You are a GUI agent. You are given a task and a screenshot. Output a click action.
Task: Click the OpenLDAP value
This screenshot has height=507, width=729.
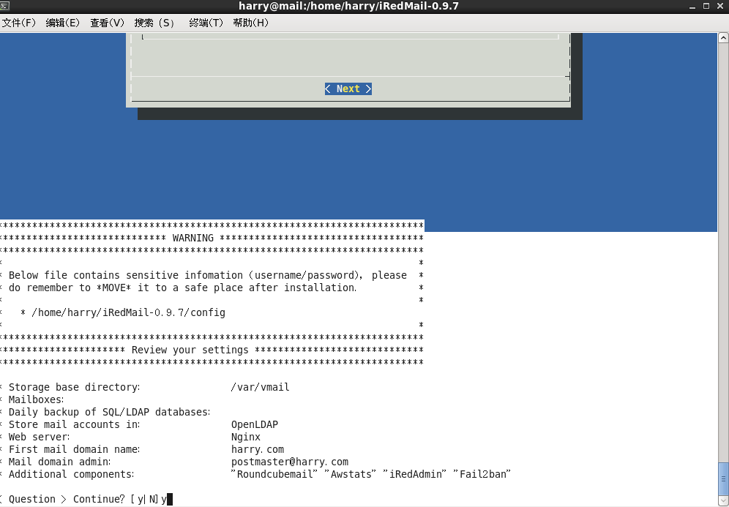point(255,425)
